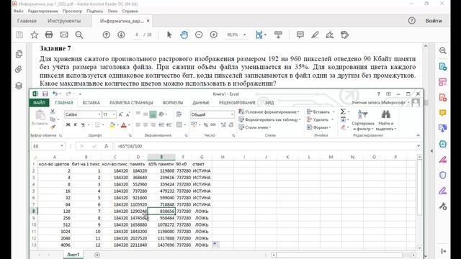Viewport: 461px width, 259px height.
Task: Click the Войти sign-in button
Action: click(x=434, y=21)
